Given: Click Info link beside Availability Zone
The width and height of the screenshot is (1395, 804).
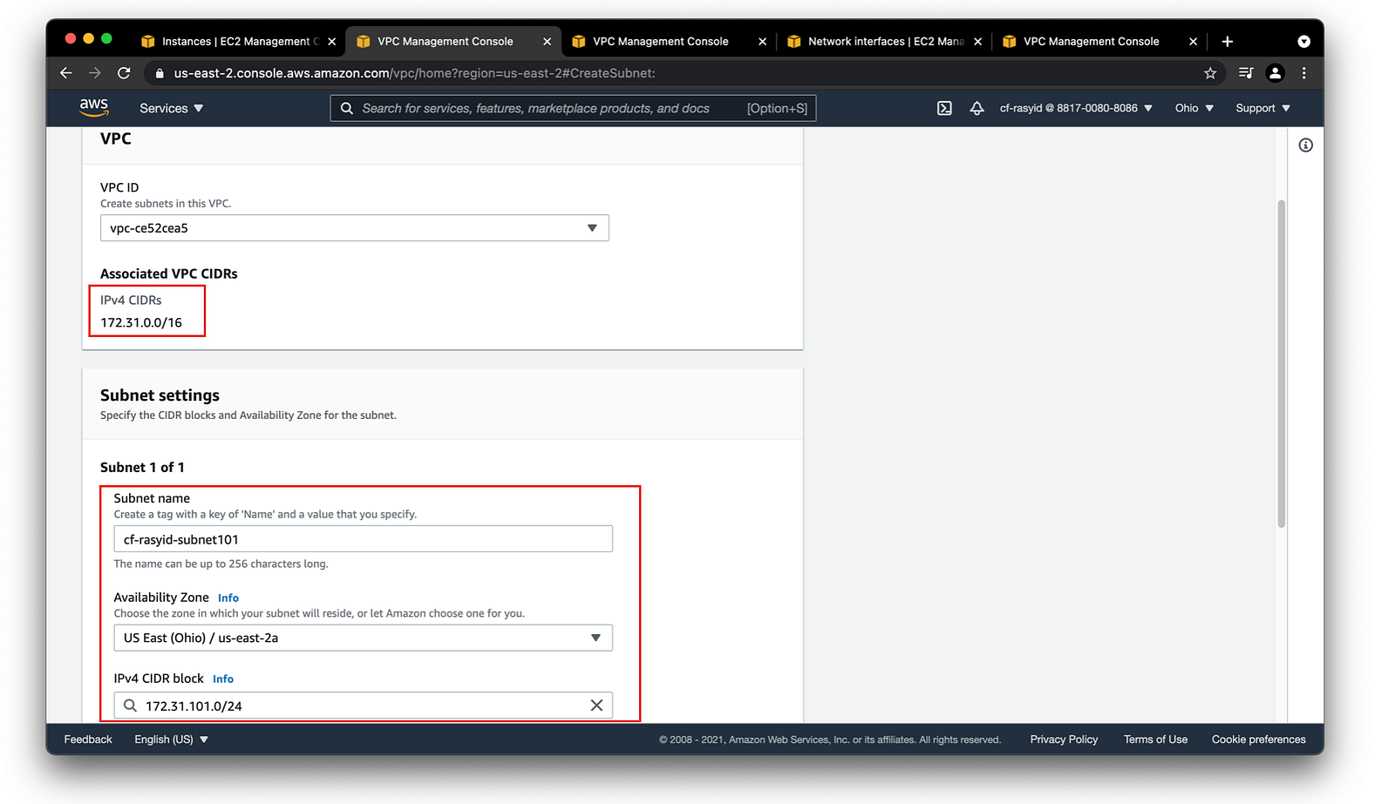Looking at the screenshot, I should [x=228, y=598].
